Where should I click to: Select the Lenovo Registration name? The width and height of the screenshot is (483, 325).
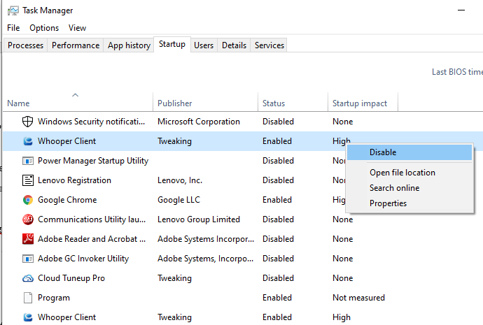[x=74, y=180]
